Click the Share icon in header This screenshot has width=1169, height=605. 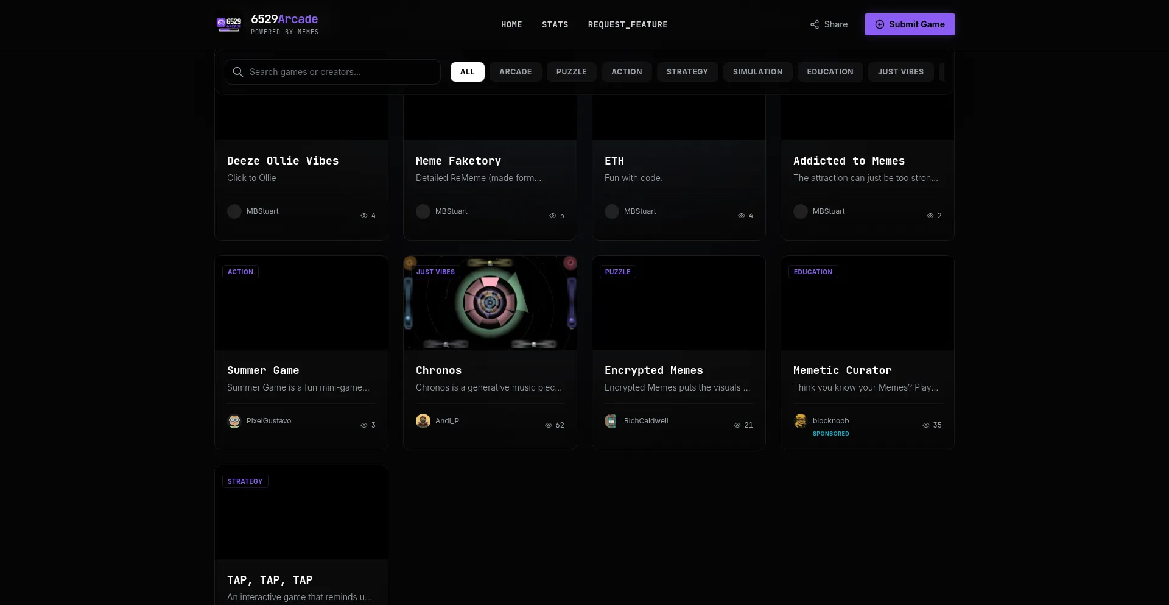click(815, 24)
